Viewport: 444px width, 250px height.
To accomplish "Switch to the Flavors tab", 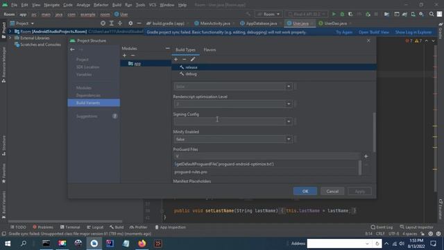I will (210, 49).
